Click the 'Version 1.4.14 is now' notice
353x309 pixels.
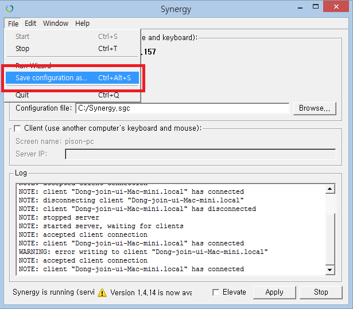[151, 292]
